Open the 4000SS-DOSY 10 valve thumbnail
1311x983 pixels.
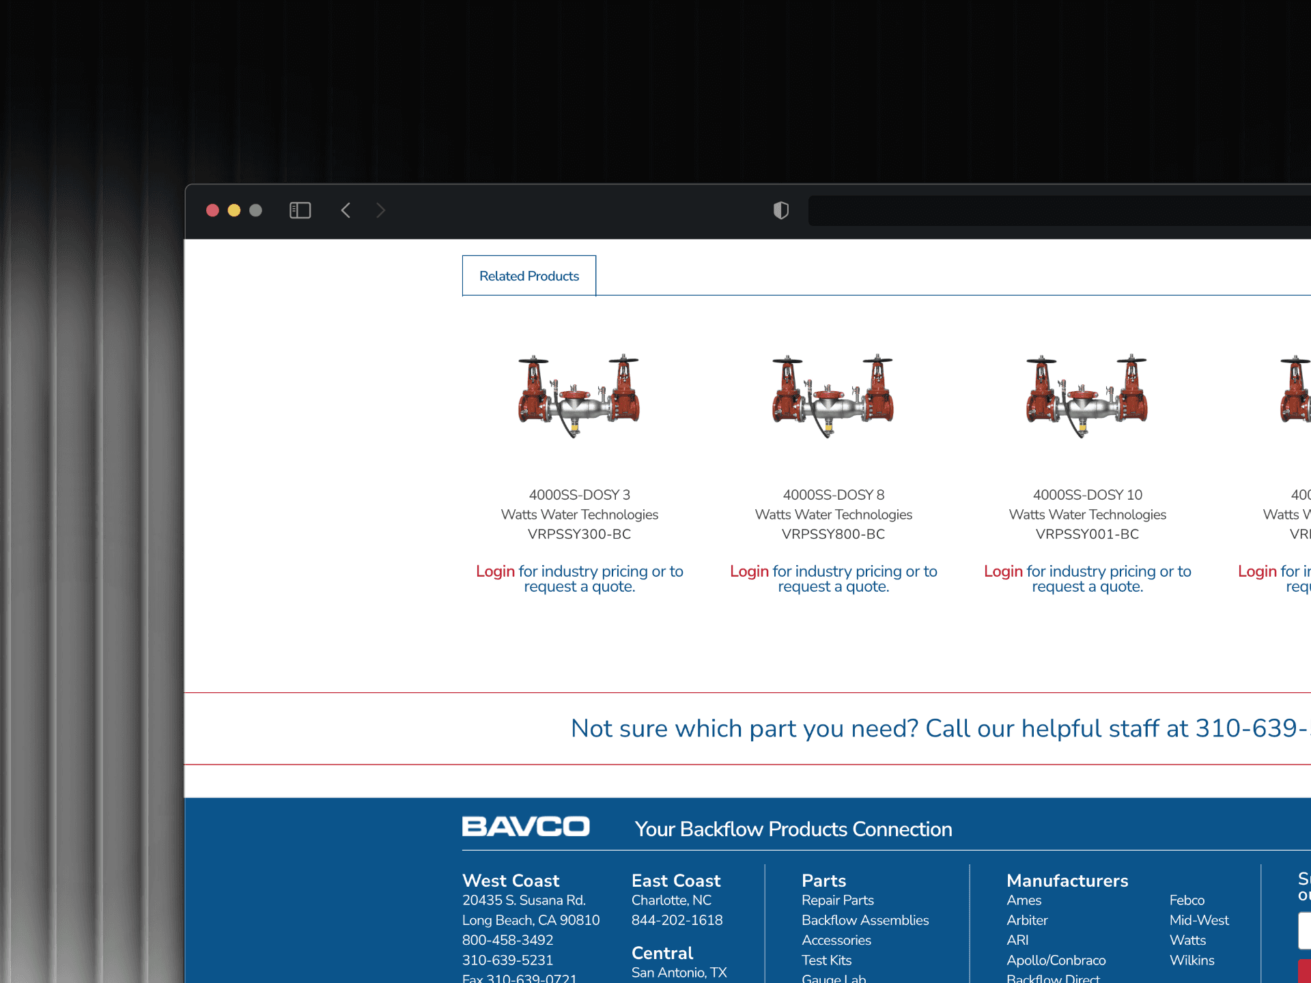[1087, 396]
